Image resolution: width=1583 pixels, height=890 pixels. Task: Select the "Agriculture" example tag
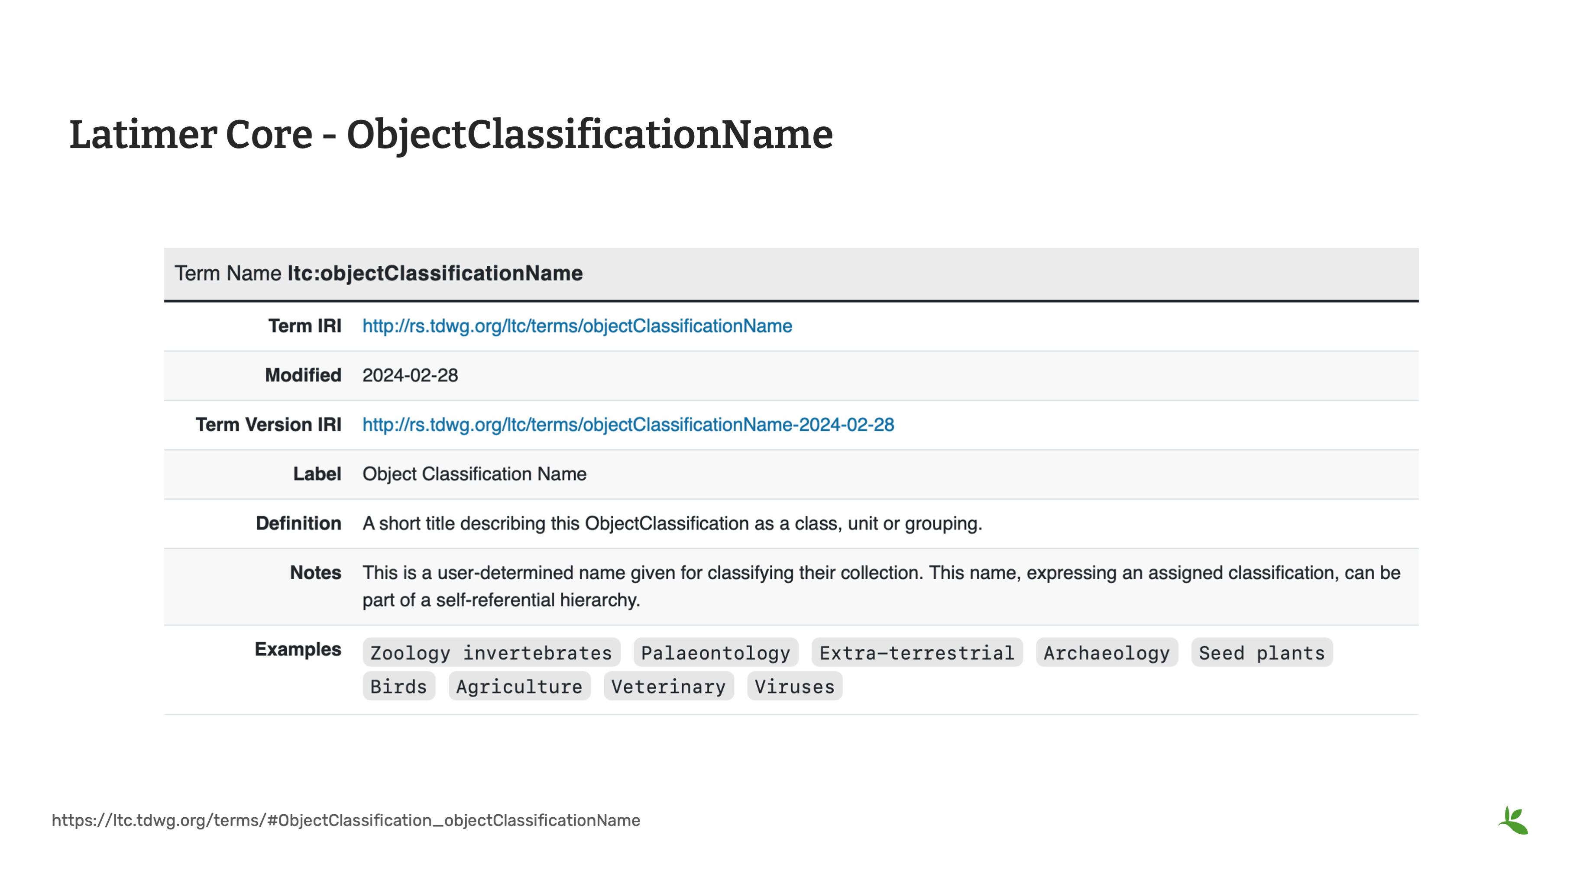519,686
